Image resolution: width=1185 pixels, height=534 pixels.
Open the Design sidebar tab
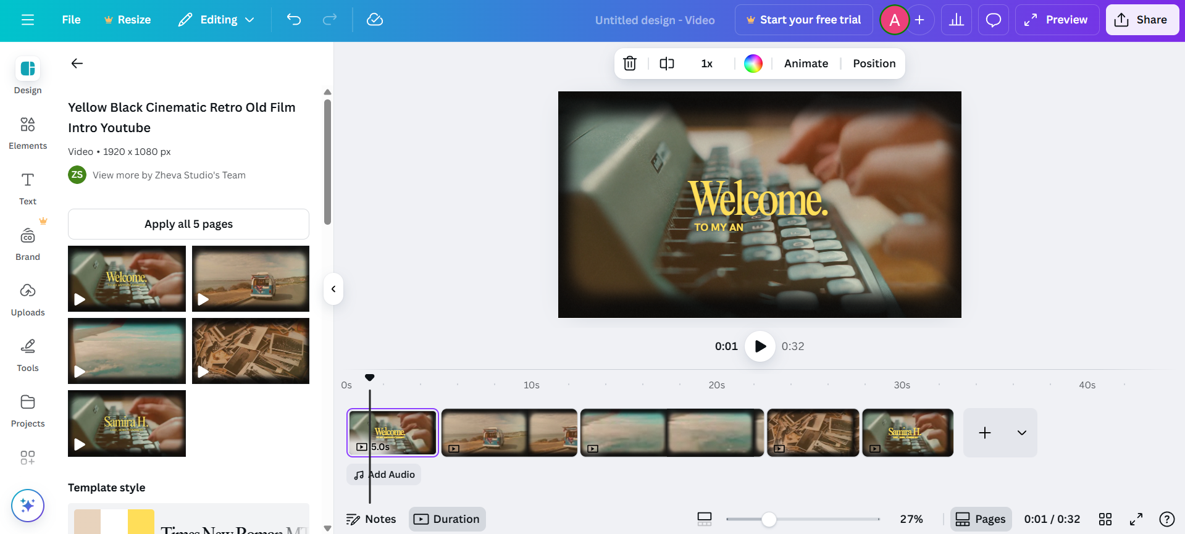click(28, 76)
